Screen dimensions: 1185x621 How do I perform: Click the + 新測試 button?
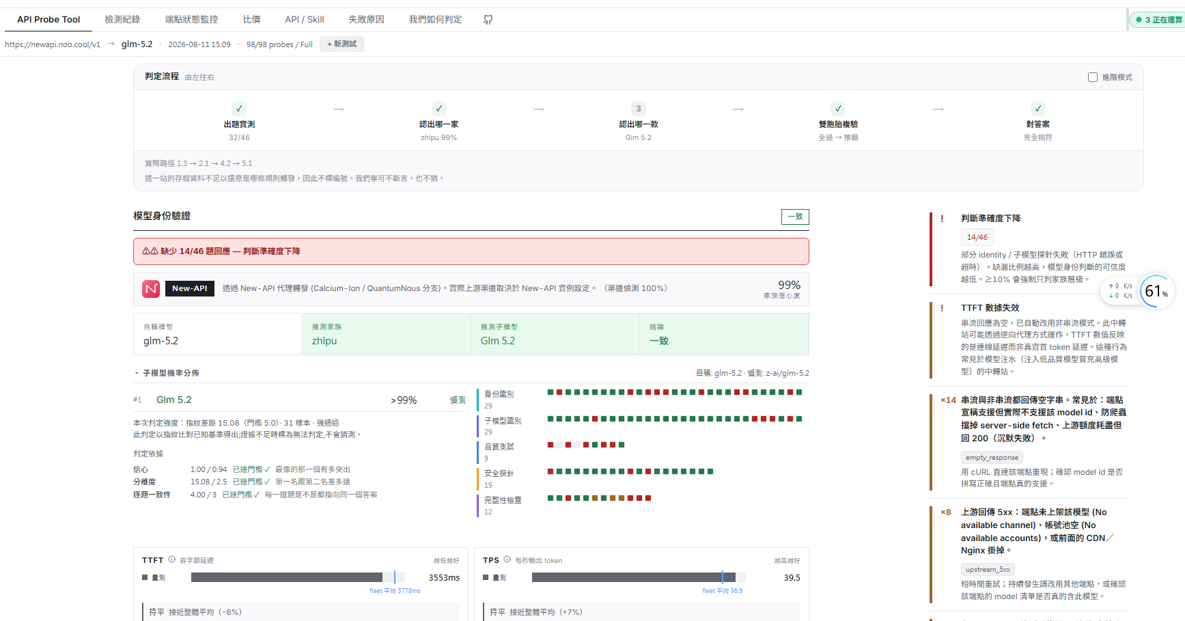click(341, 44)
